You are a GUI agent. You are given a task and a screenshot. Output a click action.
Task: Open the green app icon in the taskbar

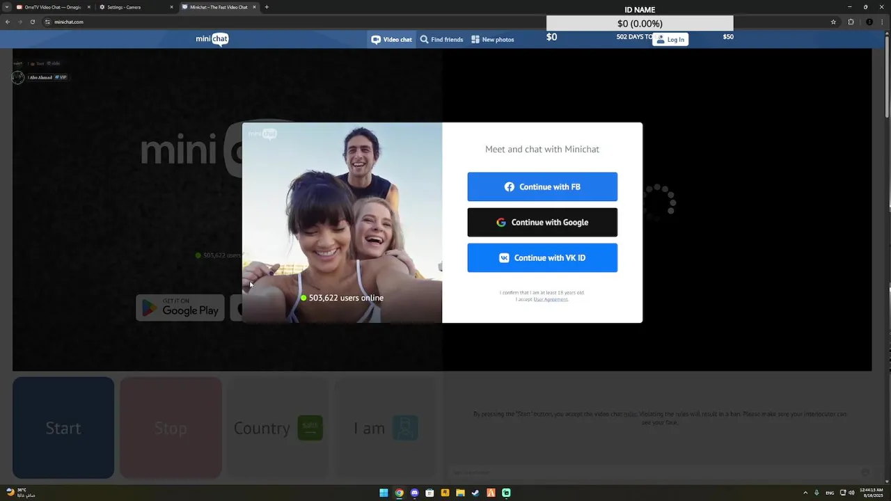[x=506, y=493]
